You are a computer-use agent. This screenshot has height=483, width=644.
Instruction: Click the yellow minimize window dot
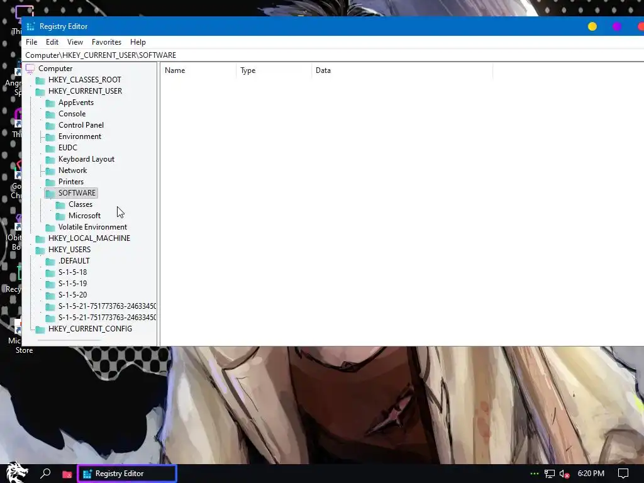592,26
